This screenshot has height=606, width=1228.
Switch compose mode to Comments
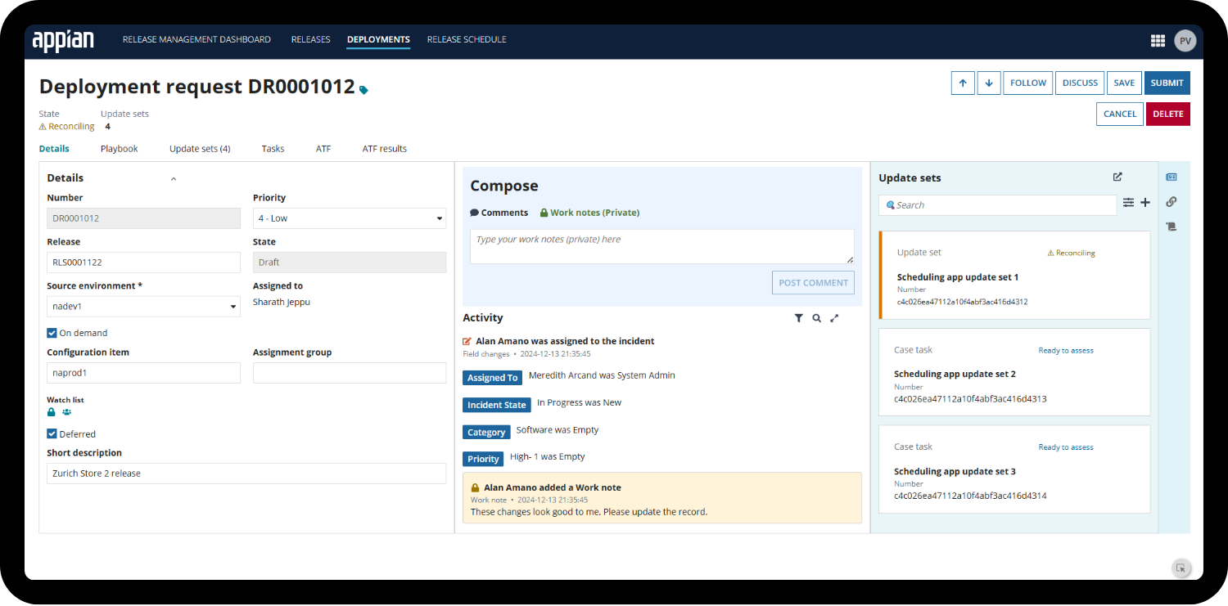499,213
